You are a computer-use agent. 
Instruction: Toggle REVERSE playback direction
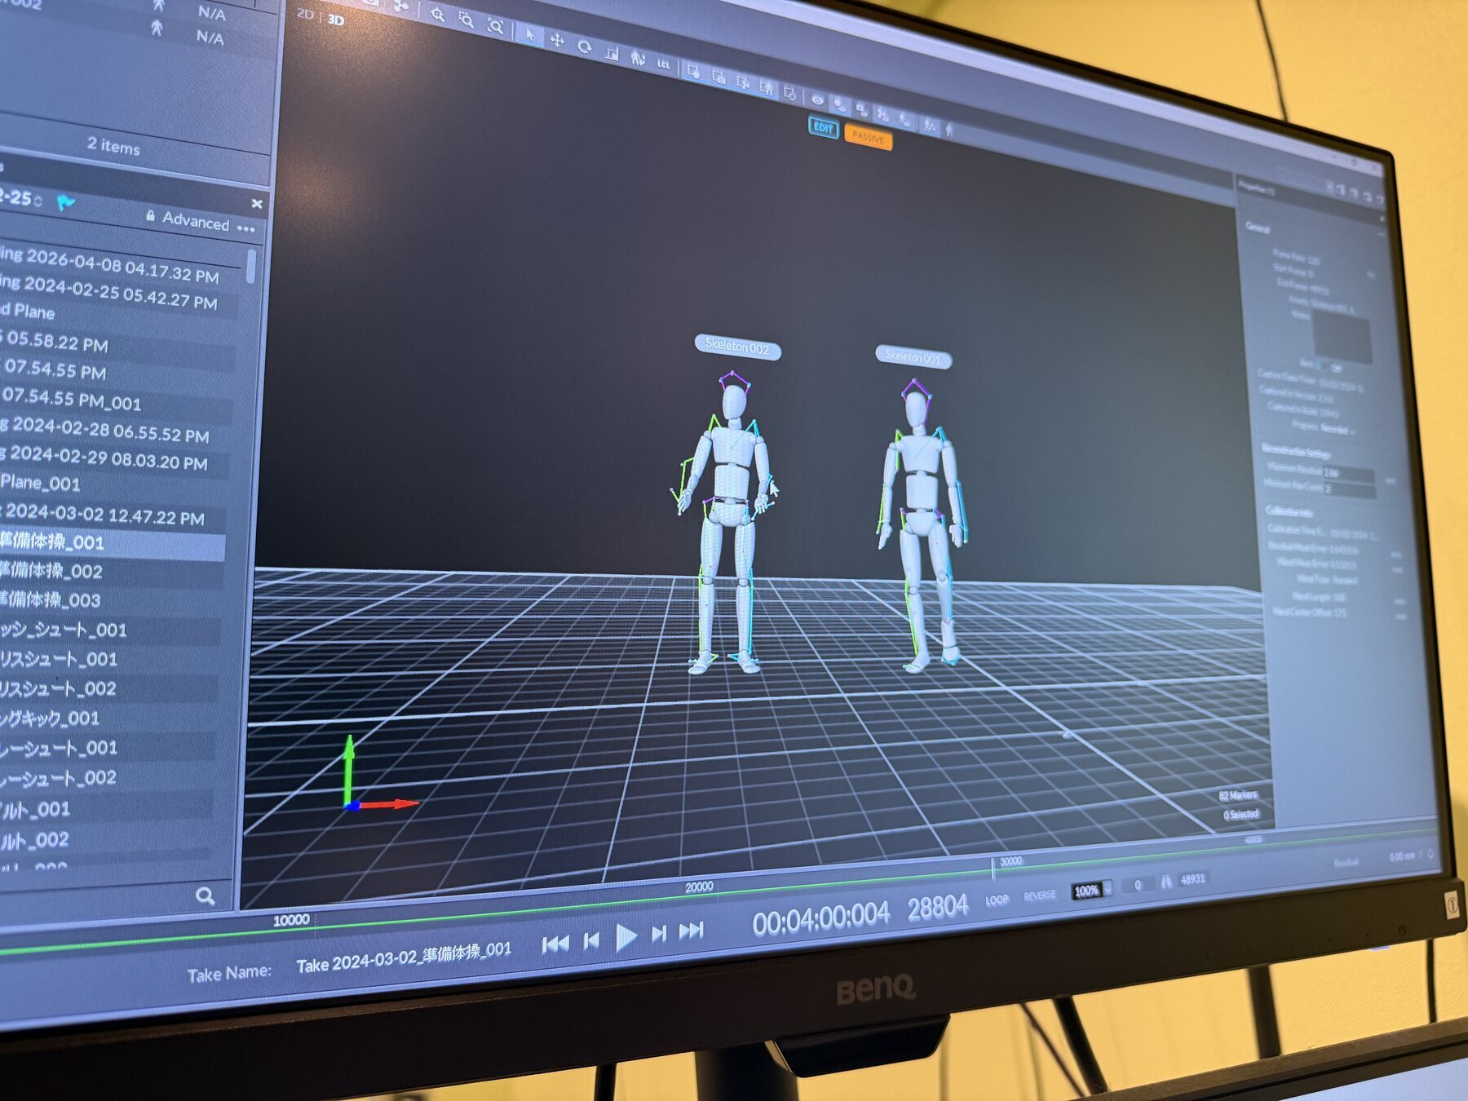(x=1039, y=895)
